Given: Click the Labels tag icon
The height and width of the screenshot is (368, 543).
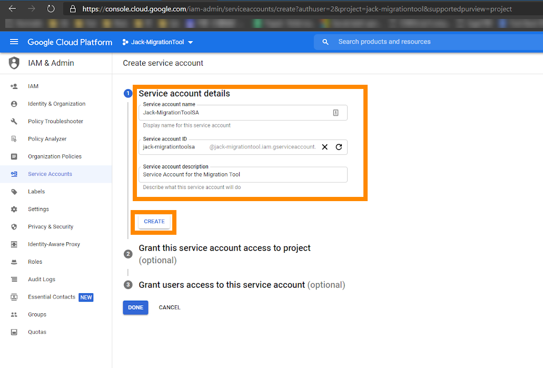Looking at the screenshot, I should (14, 192).
